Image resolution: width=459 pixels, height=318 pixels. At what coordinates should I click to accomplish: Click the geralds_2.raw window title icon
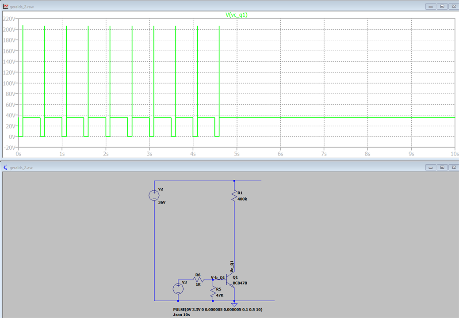coord(6,7)
